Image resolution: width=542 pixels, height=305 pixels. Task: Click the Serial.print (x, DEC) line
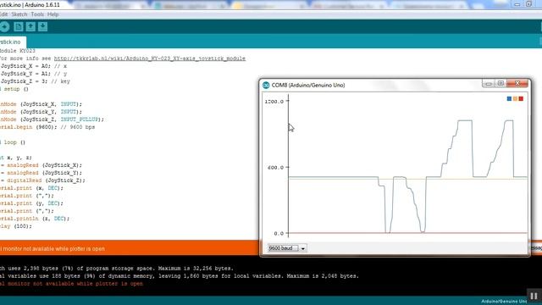[32, 188]
